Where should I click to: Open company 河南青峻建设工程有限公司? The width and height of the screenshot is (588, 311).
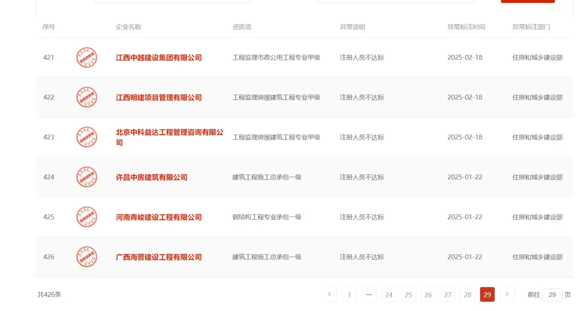click(x=158, y=217)
